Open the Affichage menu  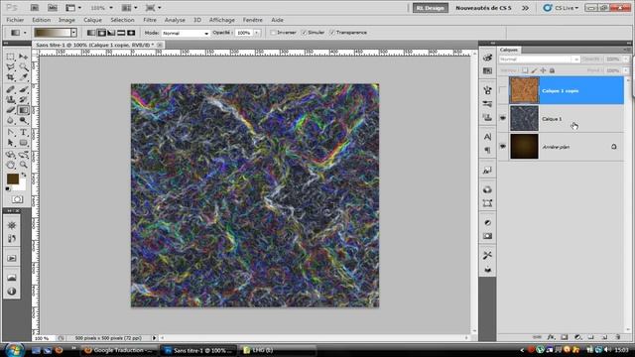222,20
